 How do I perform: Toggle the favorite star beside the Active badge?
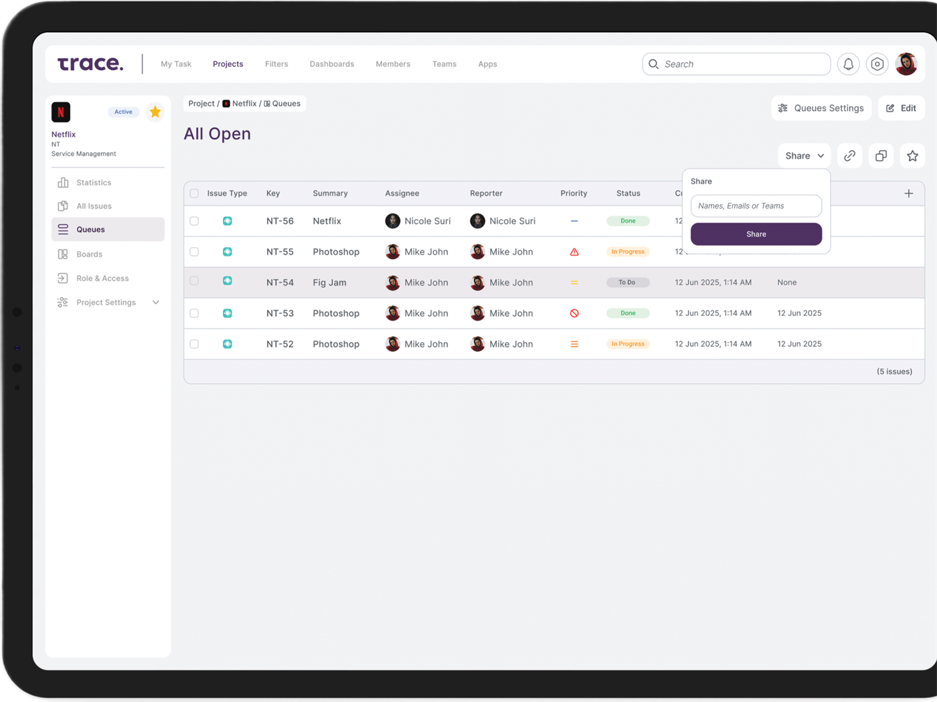point(155,112)
